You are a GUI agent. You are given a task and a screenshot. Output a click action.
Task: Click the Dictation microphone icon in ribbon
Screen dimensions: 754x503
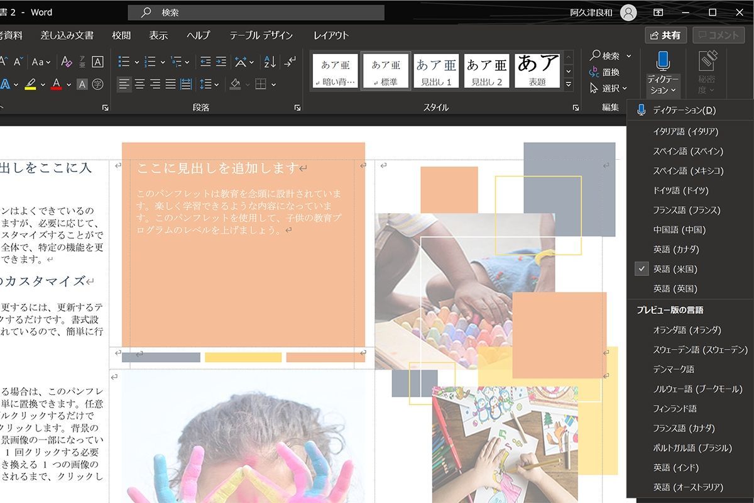[663, 62]
